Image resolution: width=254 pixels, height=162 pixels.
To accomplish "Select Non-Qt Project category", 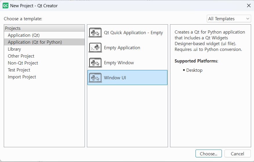I will click(x=44, y=63).
